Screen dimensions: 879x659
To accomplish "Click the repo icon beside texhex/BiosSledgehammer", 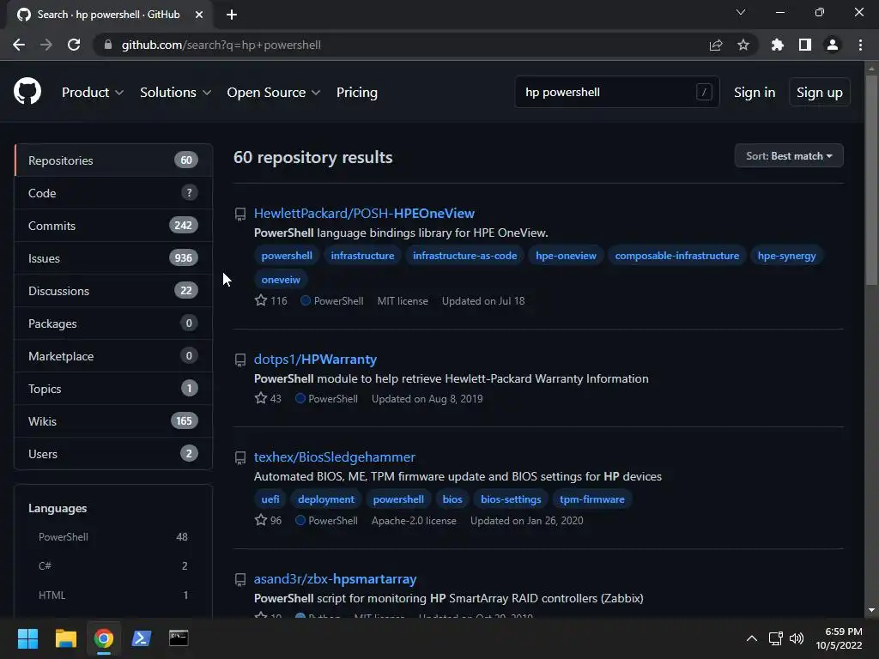I will point(240,458).
